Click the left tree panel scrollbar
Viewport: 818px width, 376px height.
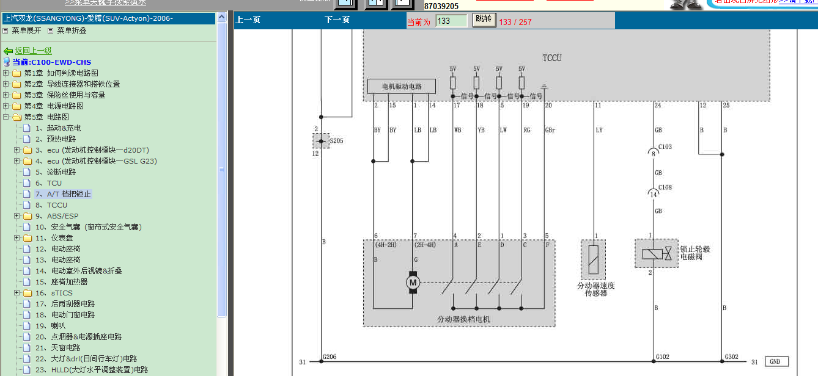point(222,171)
